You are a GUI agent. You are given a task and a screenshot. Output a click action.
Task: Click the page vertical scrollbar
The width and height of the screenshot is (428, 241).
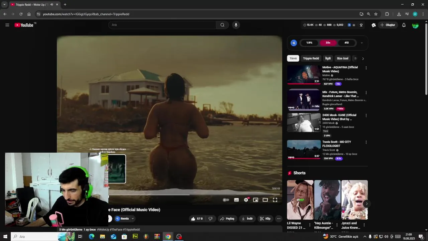426,59
